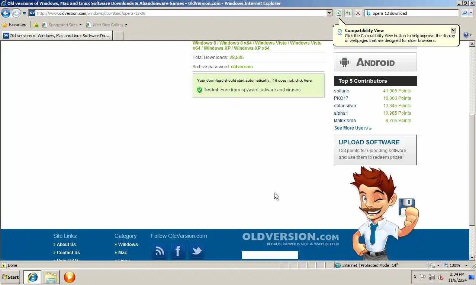The height and width of the screenshot is (285, 476).
Task: Stop loading with the red X button
Action: click(358, 13)
